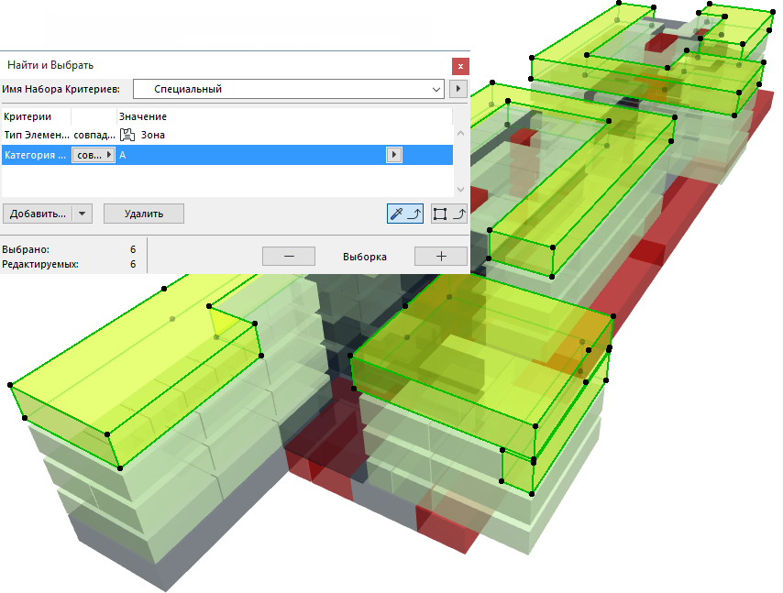Close the Найти и Выбрать dialog
Screen dimensions: 783x593
460,66
